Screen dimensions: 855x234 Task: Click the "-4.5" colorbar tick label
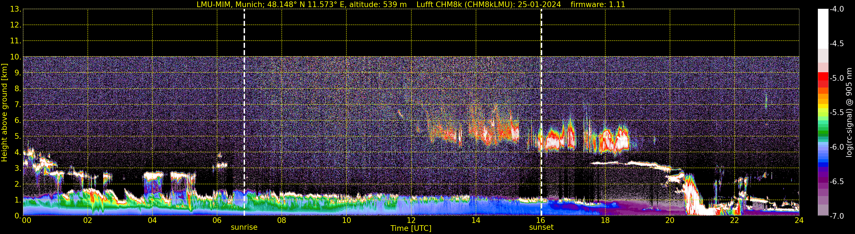click(837, 44)
